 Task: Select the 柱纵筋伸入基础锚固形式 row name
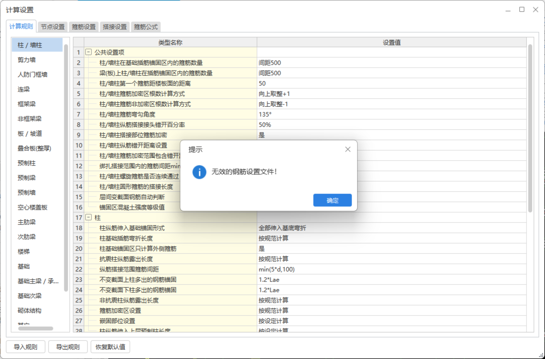[x=132, y=228]
